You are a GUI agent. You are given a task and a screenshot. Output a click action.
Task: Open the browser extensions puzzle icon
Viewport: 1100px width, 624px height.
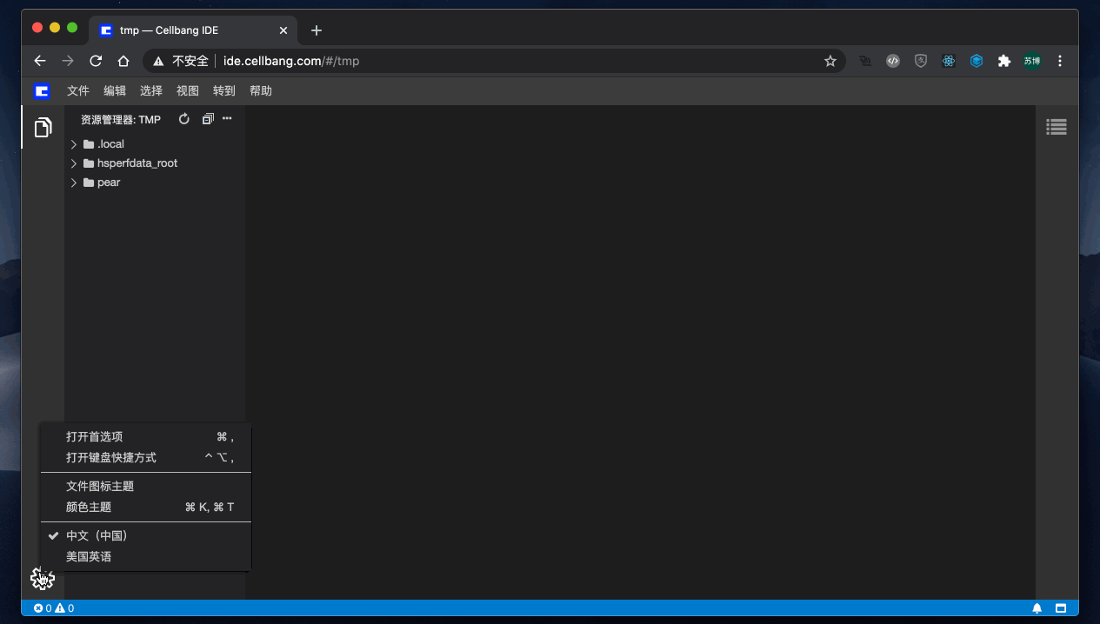[x=1004, y=61]
